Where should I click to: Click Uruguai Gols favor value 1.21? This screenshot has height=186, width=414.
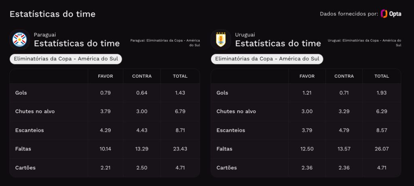pyautogui.click(x=307, y=93)
